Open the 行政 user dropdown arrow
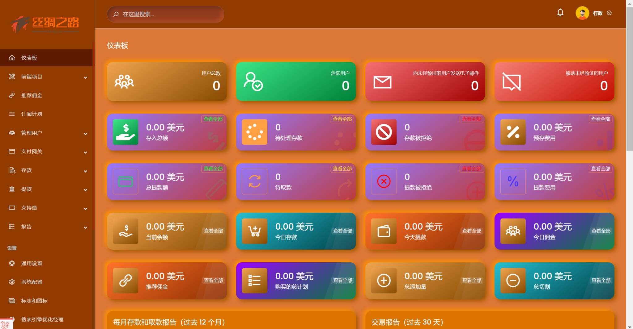 click(609, 13)
